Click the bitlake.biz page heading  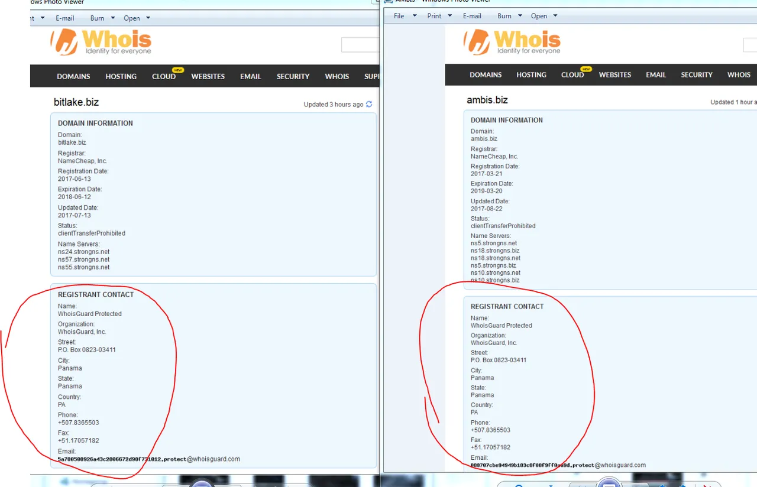tap(76, 102)
